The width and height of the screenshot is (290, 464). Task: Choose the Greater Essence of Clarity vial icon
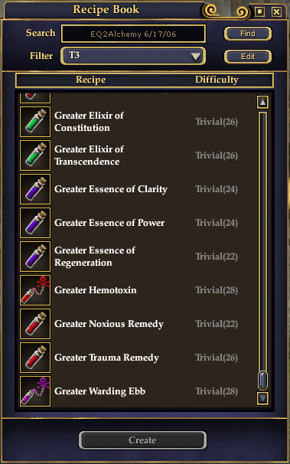click(35, 189)
